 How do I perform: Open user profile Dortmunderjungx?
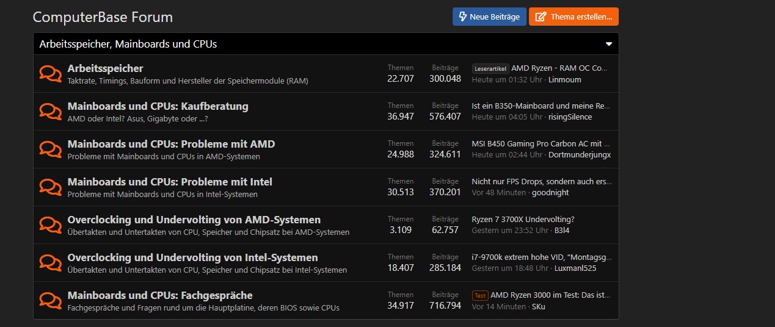580,155
